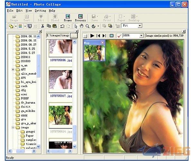The image size is (193, 161).
Task: Open the Edit menu
Action: point(19,11)
